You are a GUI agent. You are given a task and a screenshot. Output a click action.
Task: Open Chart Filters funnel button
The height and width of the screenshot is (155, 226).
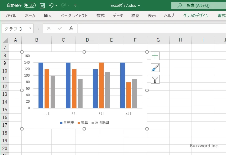click(x=155, y=79)
